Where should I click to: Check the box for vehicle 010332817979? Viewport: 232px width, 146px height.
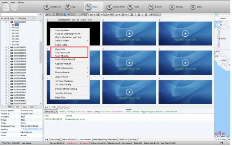coord(9,22)
